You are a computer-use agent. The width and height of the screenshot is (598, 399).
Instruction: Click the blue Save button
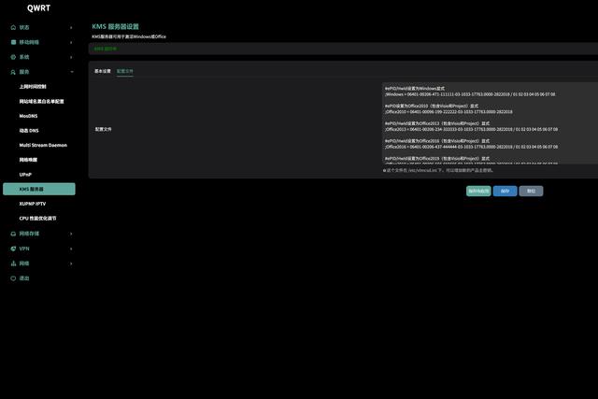(x=505, y=192)
